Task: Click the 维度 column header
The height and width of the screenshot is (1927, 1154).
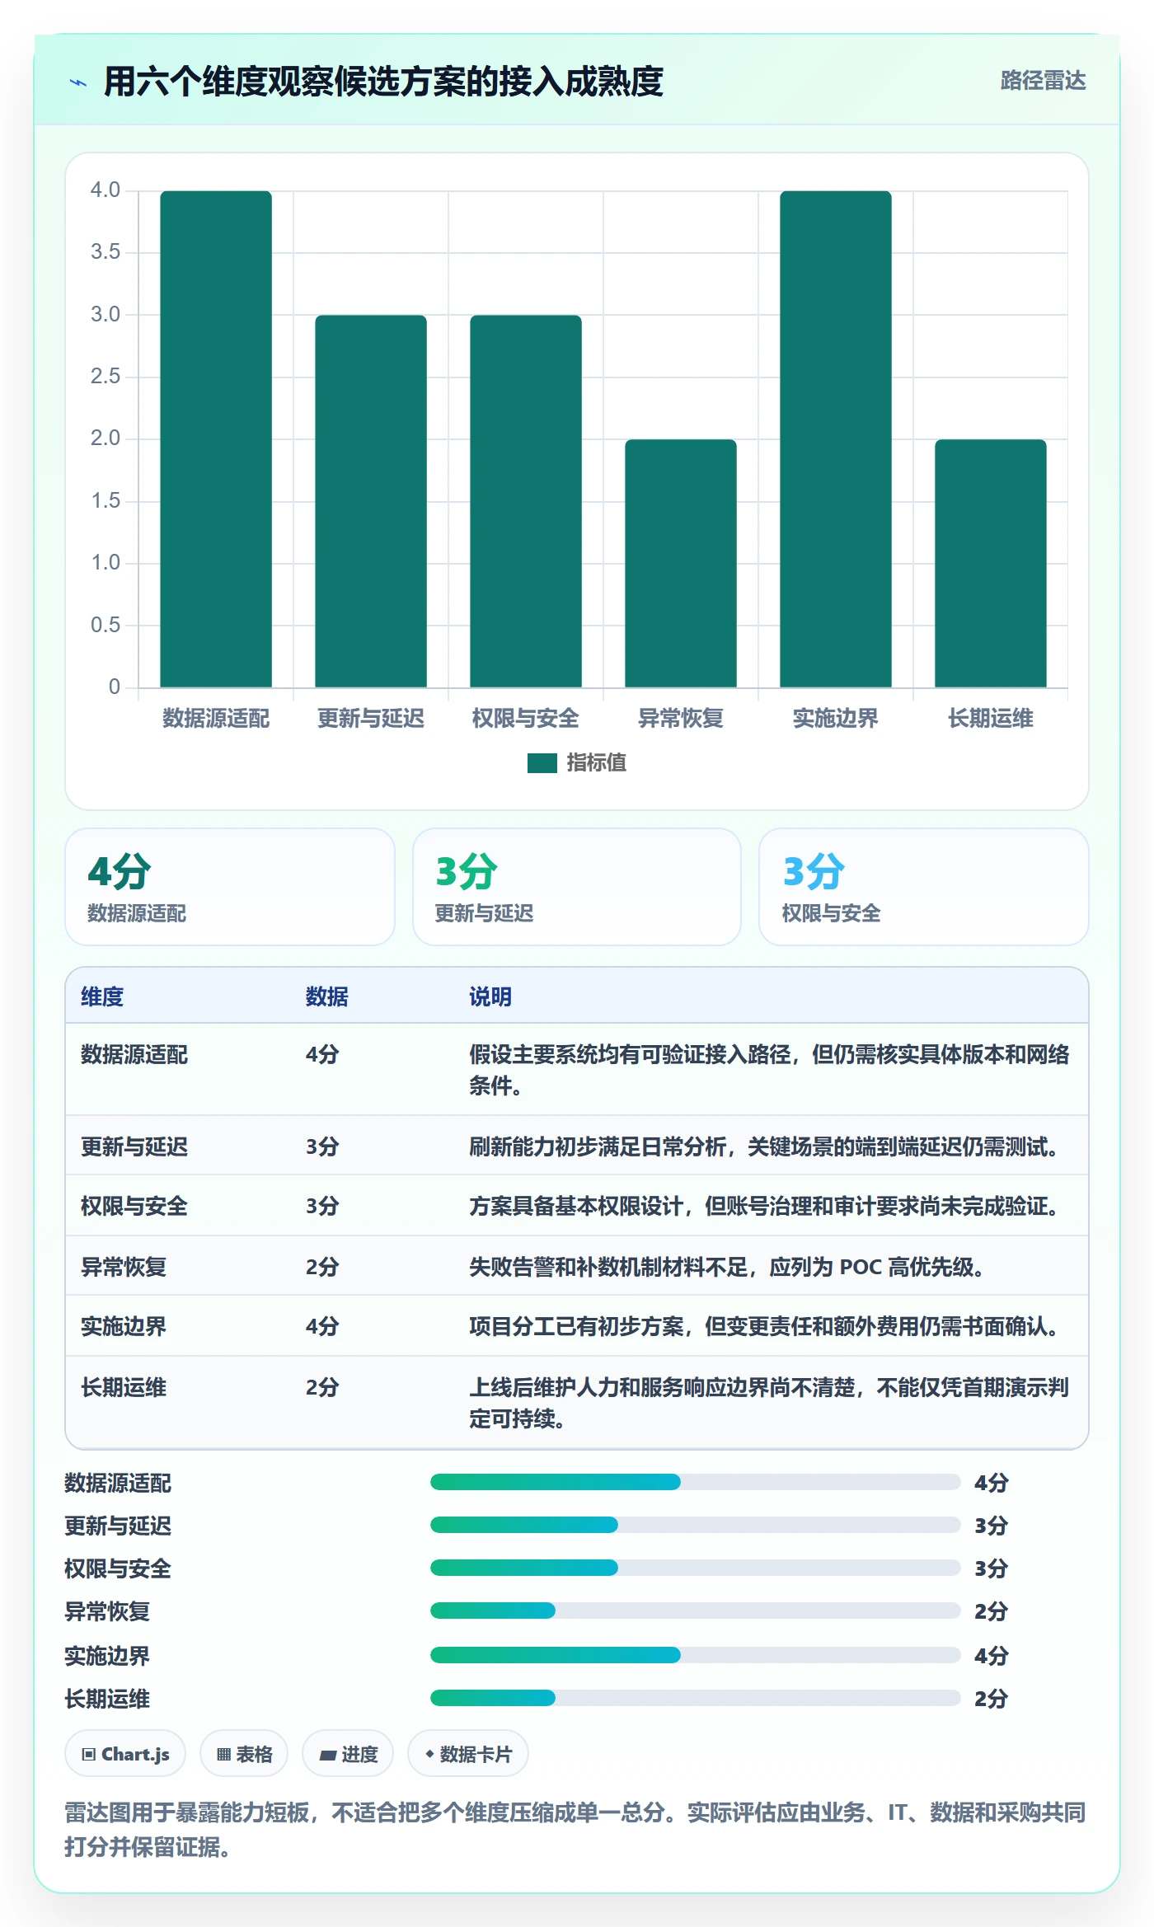Action: (102, 996)
